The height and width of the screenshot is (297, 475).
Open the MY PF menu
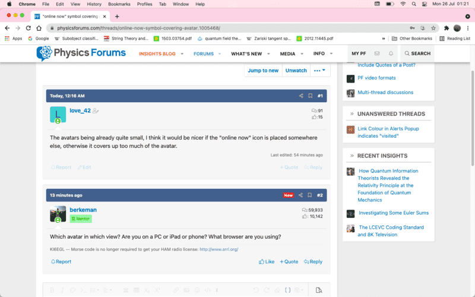pos(359,53)
